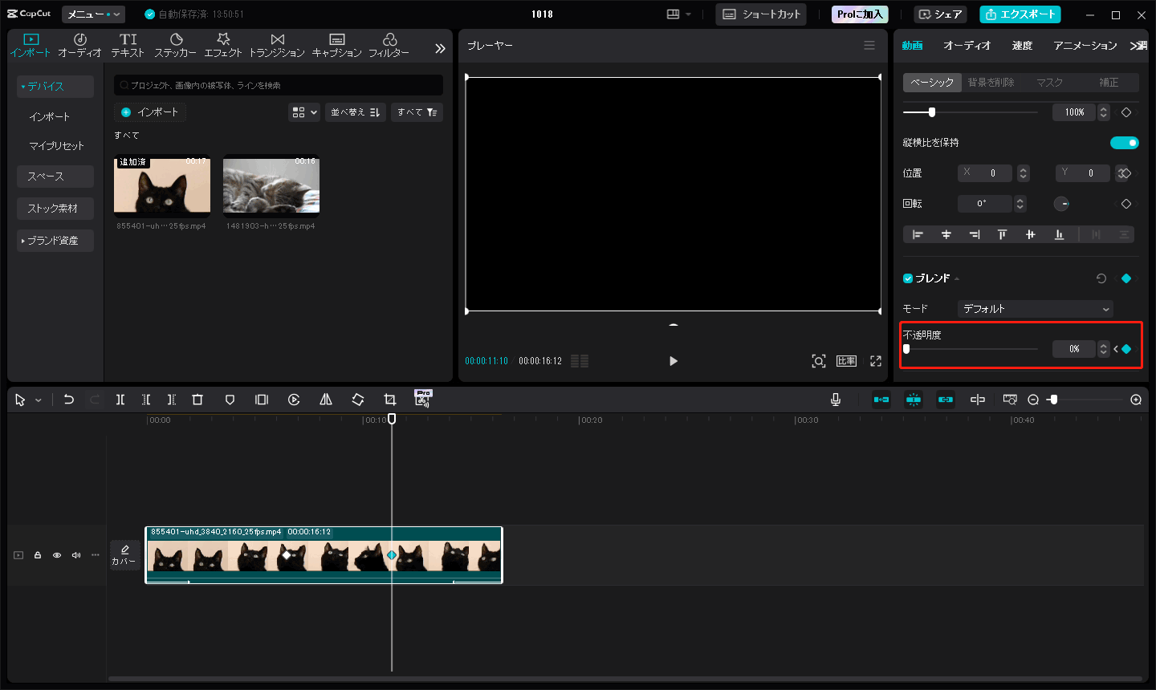Uncheck the ブレンド checkbox

pyautogui.click(x=908, y=278)
